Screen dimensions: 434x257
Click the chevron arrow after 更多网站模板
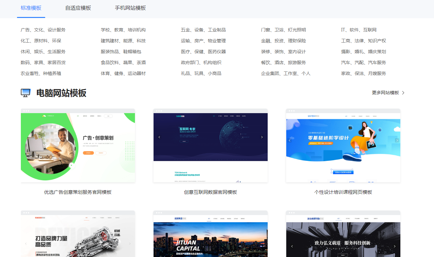tap(403, 93)
